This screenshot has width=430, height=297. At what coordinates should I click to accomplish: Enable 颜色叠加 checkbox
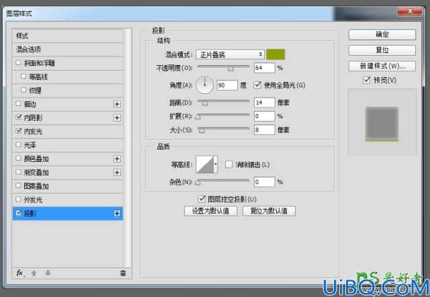(18, 158)
